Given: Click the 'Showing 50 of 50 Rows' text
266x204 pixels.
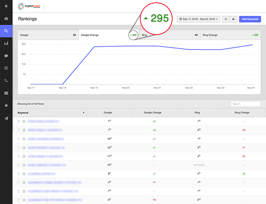Looking at the screenshot, I should pos(30,104).
